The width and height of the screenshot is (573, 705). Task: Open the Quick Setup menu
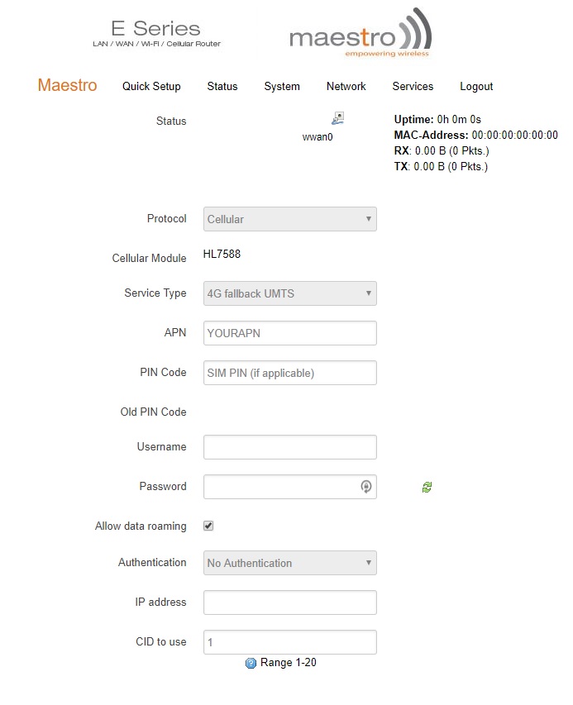click(x=151, y=86)
